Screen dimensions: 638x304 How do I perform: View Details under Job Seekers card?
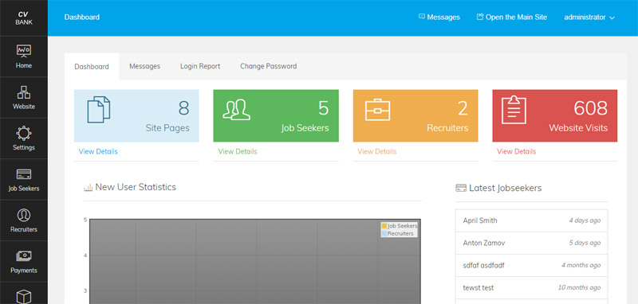[x=238, y=151]
